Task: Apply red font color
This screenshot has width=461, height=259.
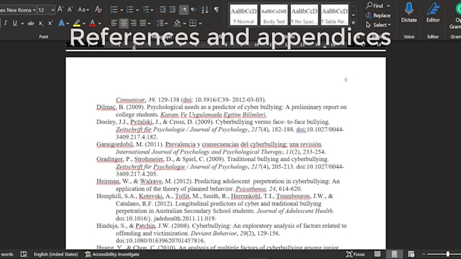Action: [92, 23]
